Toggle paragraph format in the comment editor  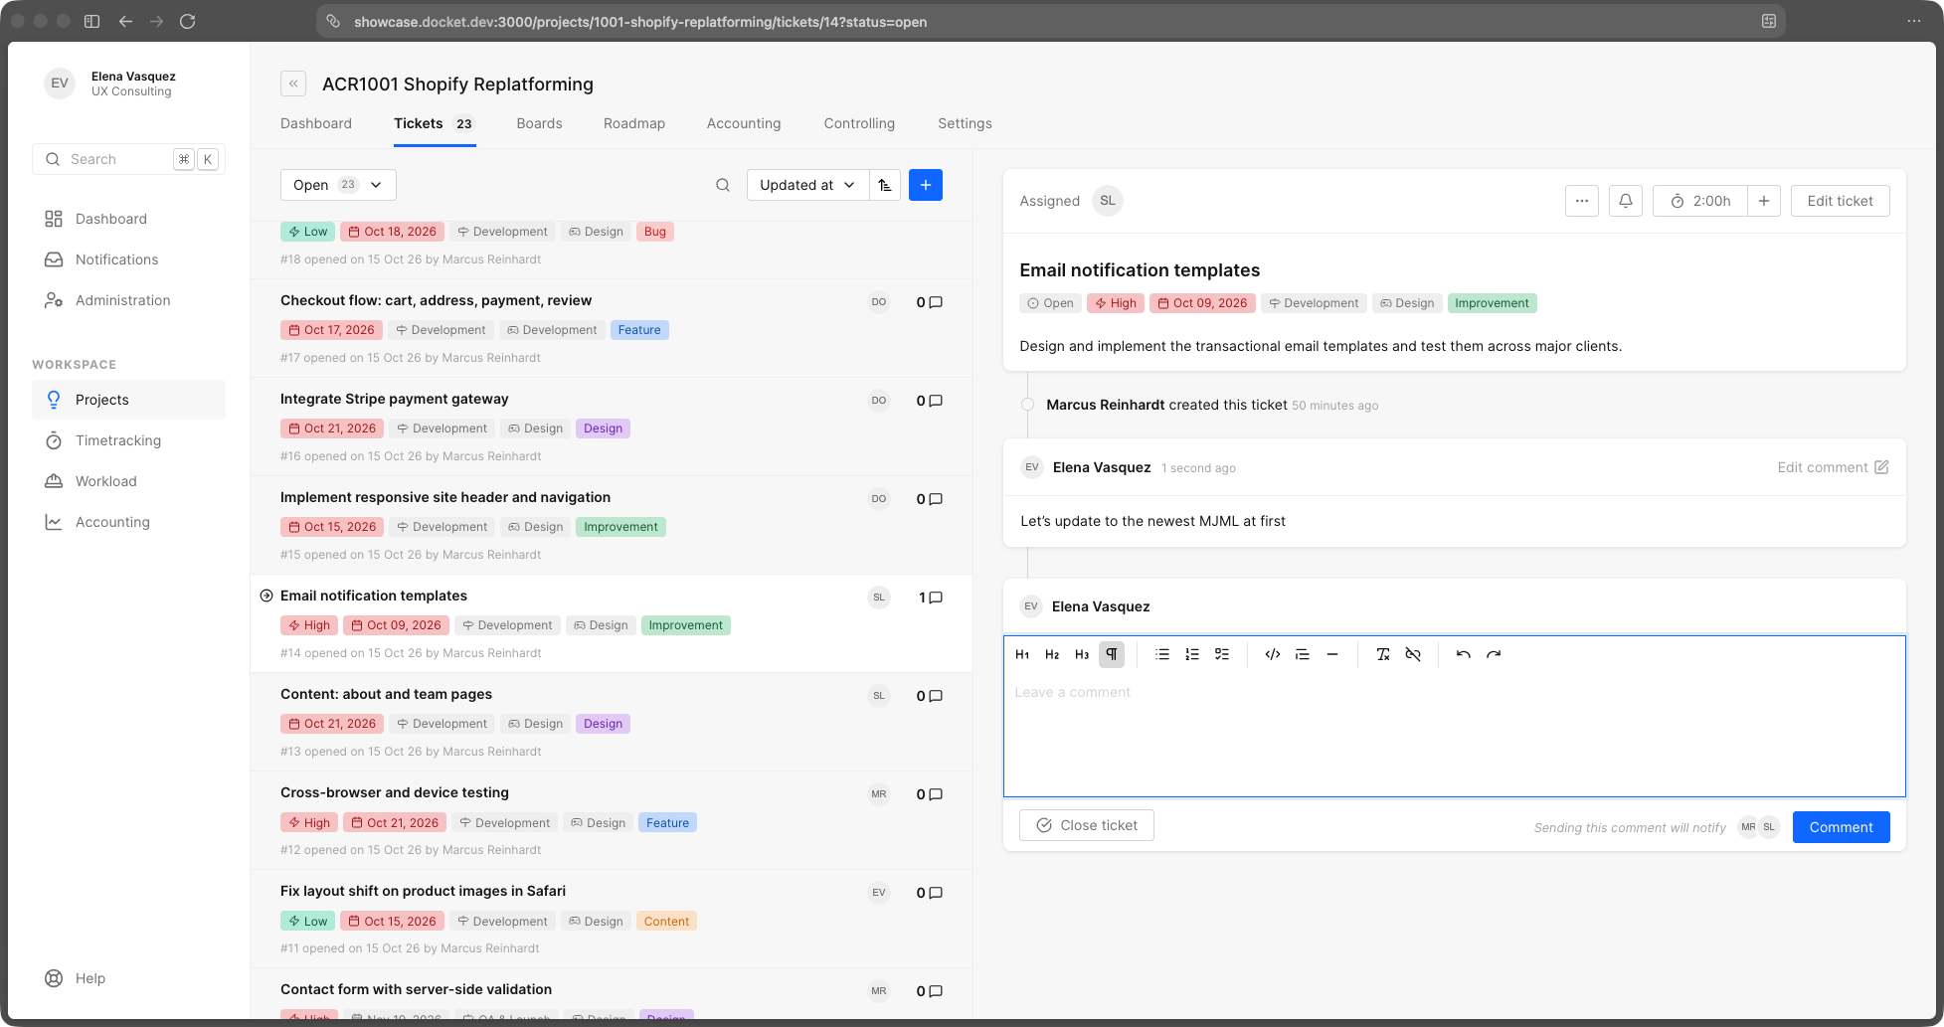coord(1112,654)
